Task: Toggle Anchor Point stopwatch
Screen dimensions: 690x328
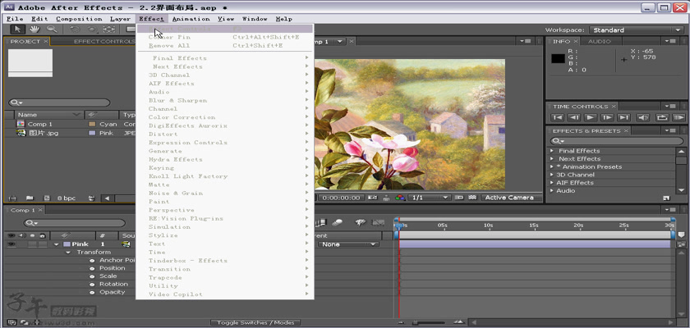Action: tap(92, 261)
